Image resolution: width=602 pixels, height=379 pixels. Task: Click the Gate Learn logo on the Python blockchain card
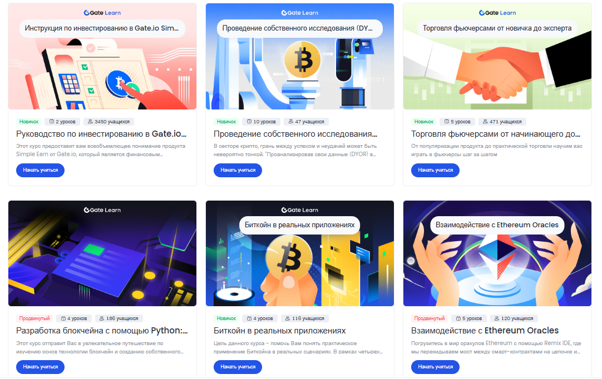tap(102, 210)
